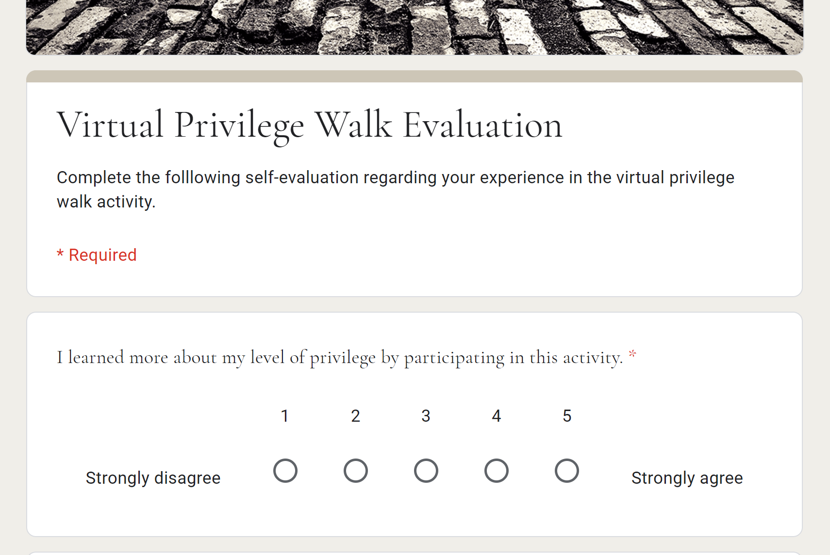The image size is (830, 555).
Task: Click the red asterisk after the question
Action: pos(632,354)
